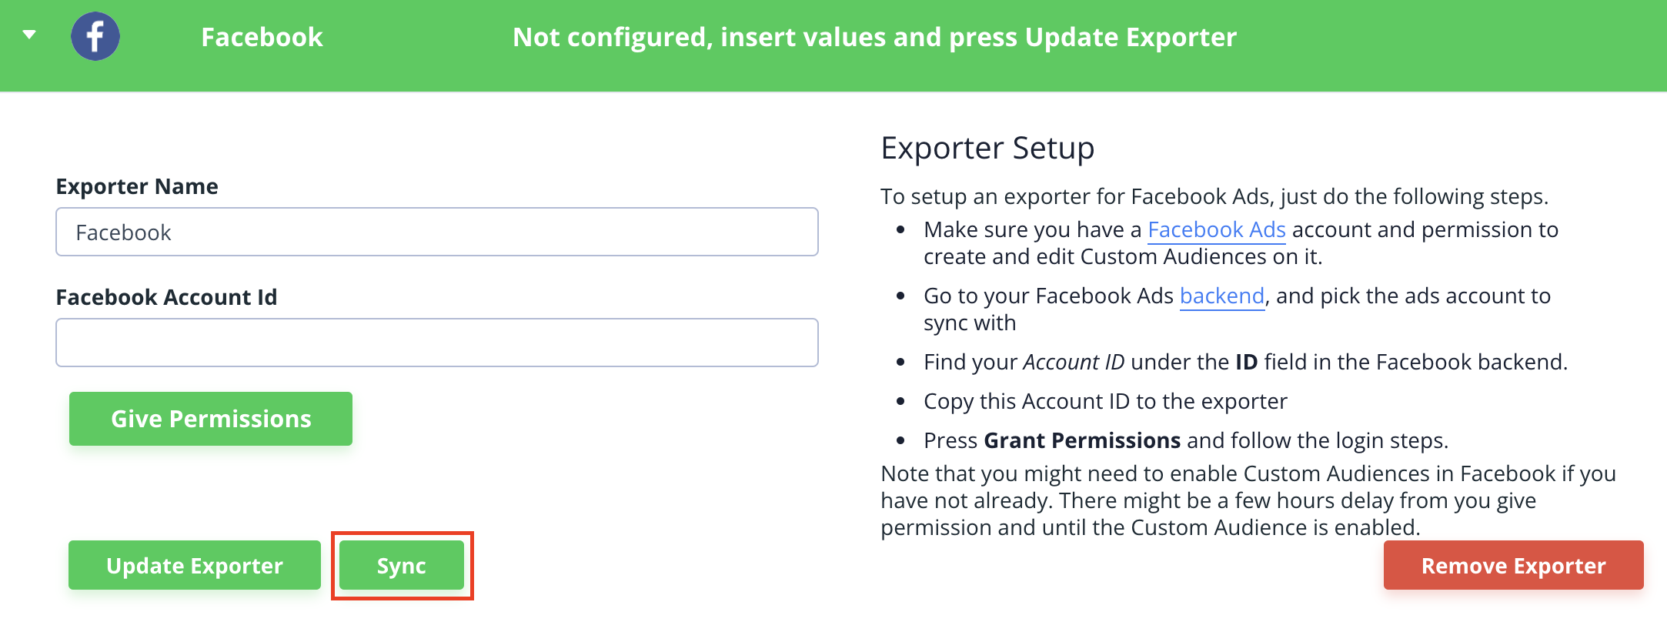Click the Custom Audiences note paragraph

tap(1248, 500)
